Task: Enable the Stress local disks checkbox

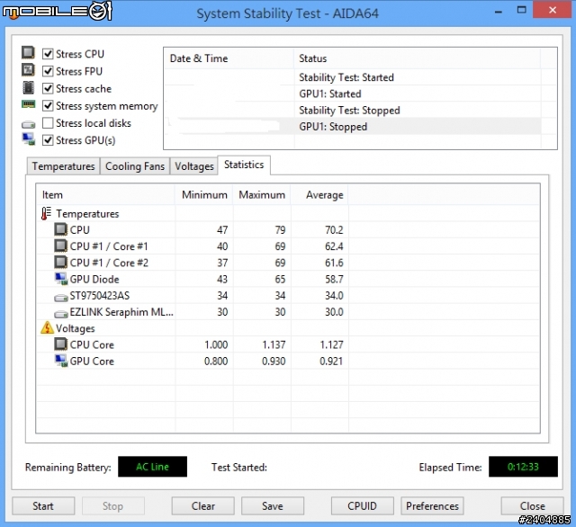Action: pos(48,123)
